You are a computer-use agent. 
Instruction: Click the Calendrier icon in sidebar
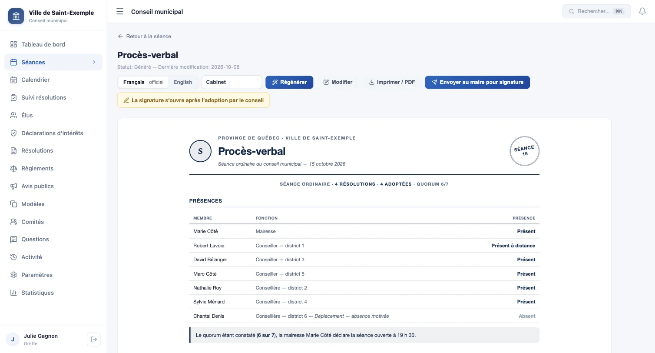[13, 80]
